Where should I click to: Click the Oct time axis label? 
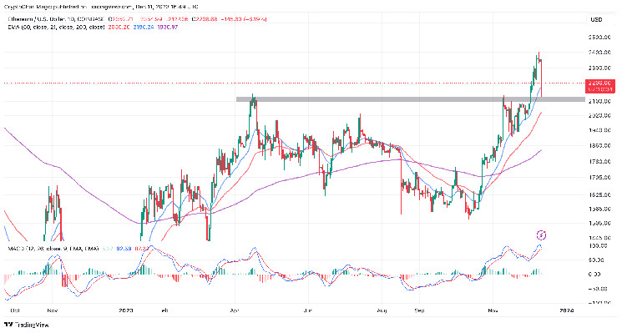click(15, 310)
